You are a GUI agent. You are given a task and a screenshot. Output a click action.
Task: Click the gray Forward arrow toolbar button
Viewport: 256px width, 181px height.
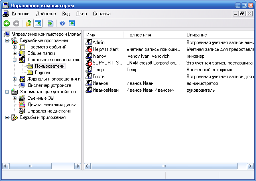click(16, 24)
